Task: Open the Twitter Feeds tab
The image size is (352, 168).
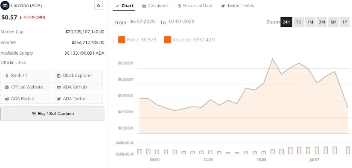Action: [238, 6]
